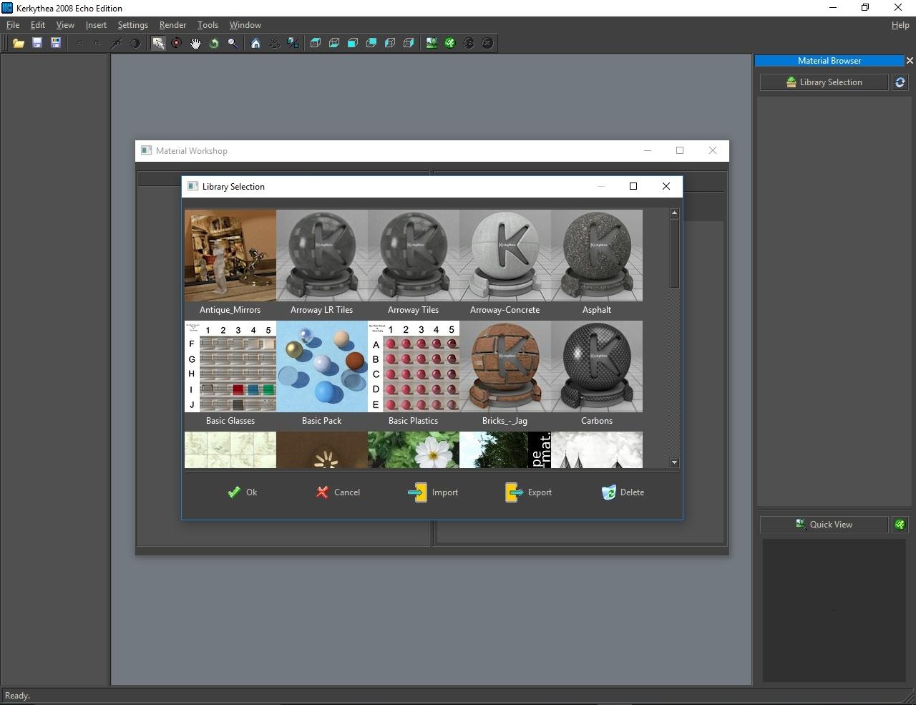916x705 pixels.
Task: Click the first cyan cube view icon
Action: click(316, 43)
